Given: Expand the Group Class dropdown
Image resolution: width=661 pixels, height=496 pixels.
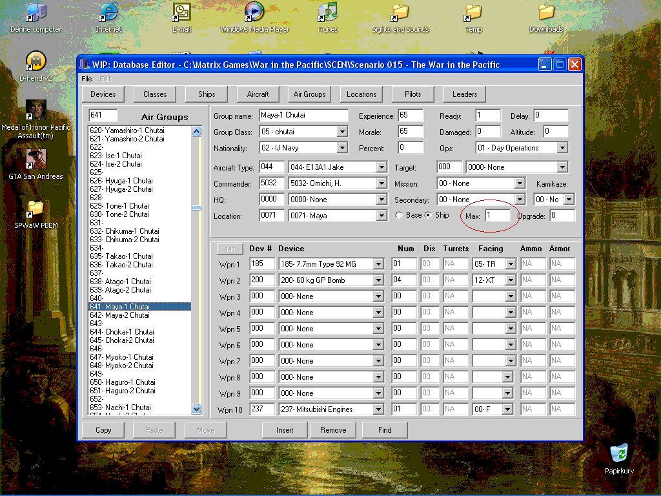Looking at the screenshot, I should click(x=342, y=132).
